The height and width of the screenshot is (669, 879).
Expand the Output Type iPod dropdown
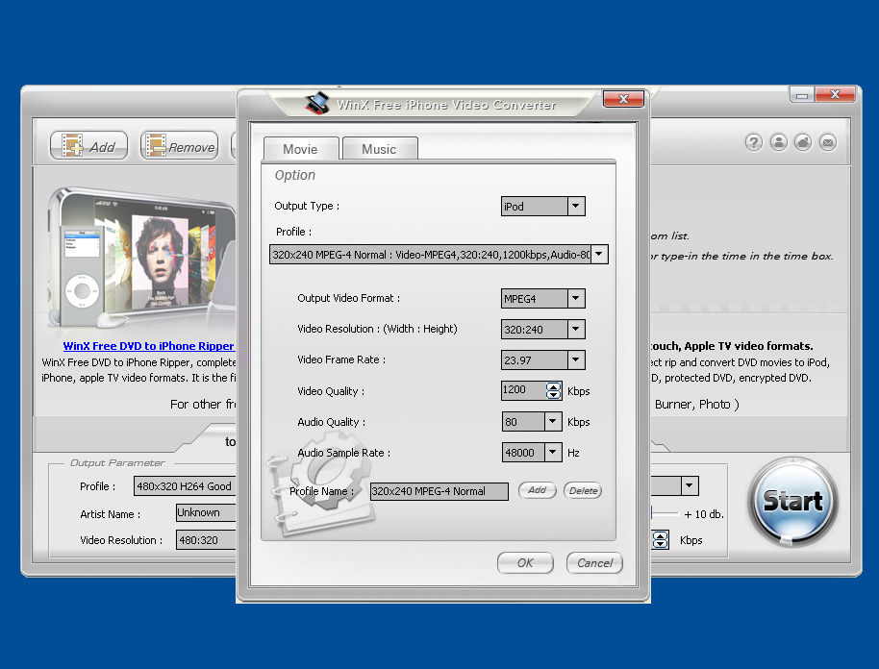point(576,207)
